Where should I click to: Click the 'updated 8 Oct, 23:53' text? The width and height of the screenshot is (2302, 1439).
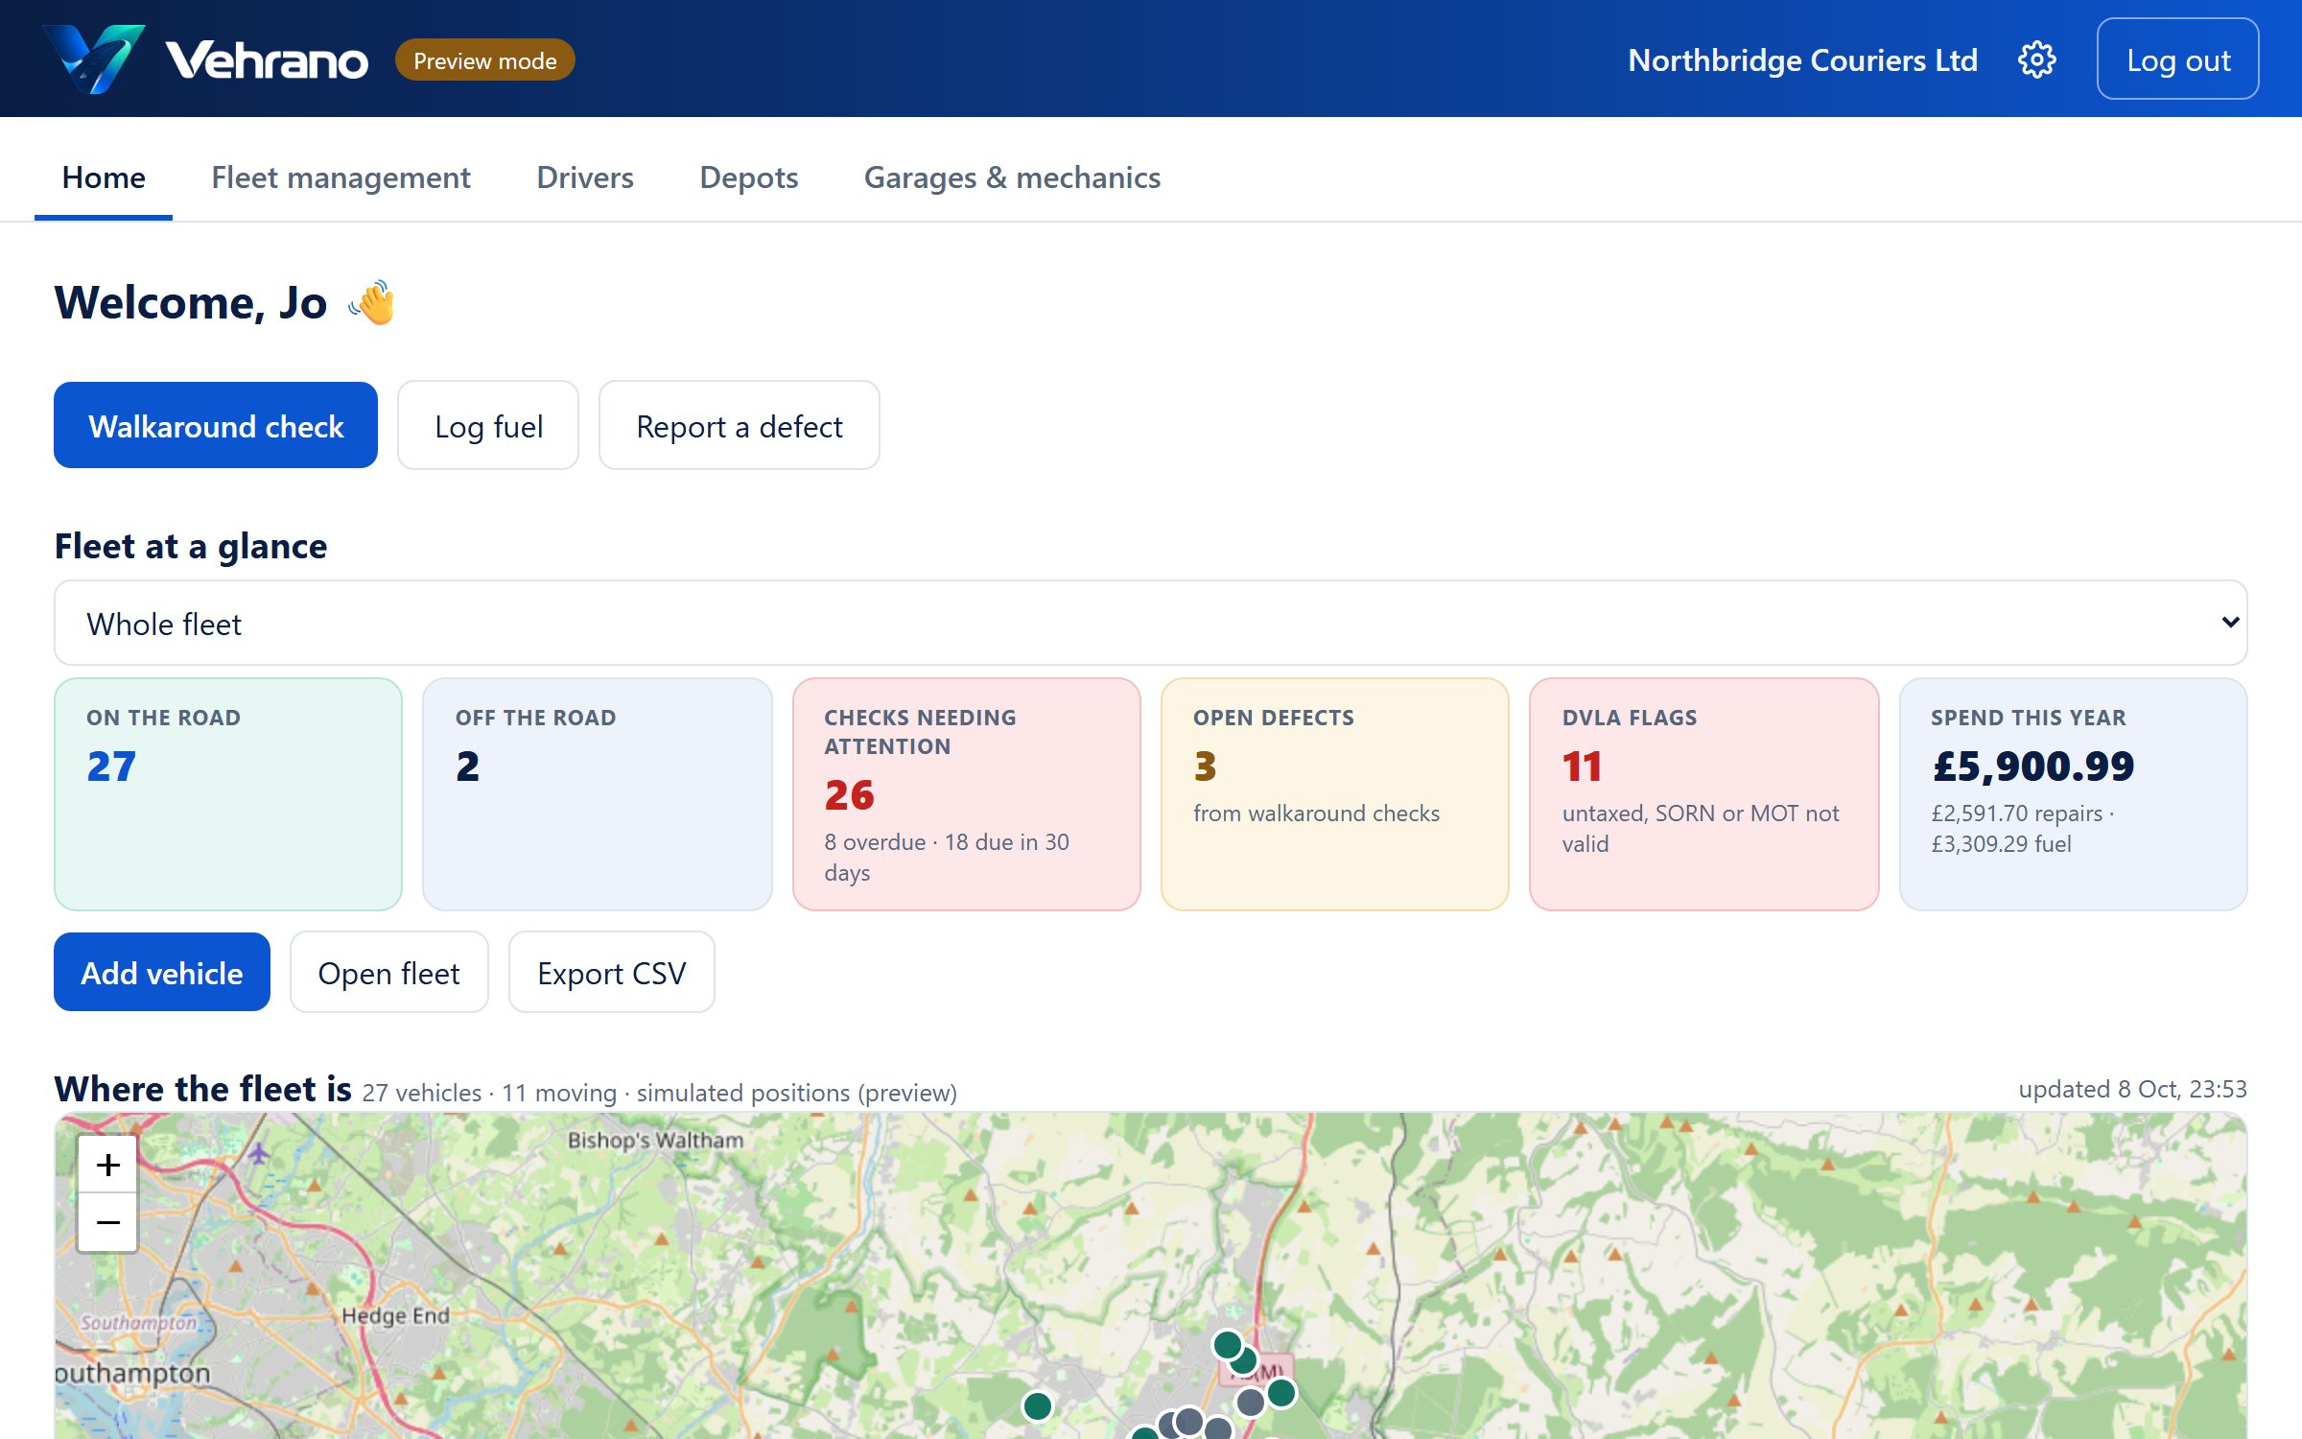point(2132,1089)
